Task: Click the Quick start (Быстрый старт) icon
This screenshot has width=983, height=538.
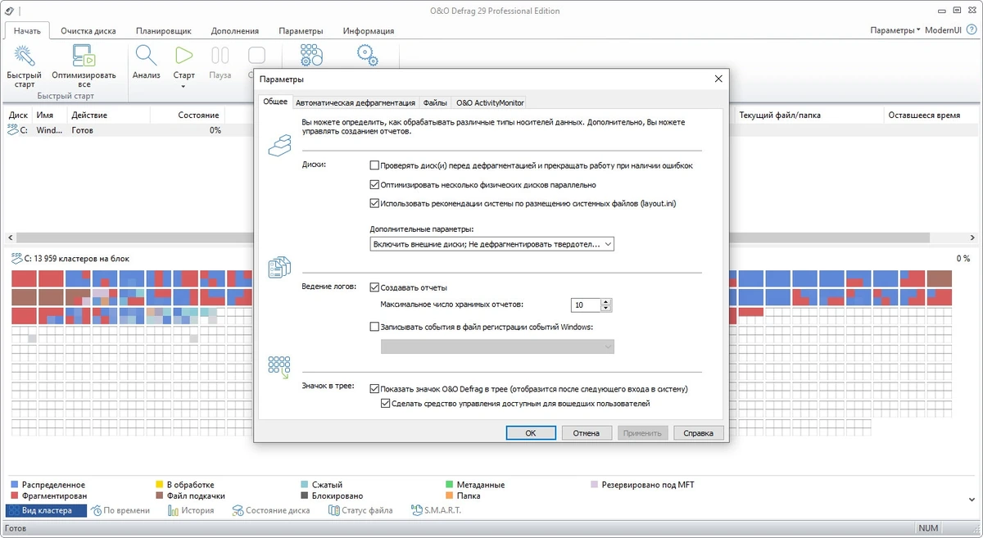Action: click(x=25, y=57)
